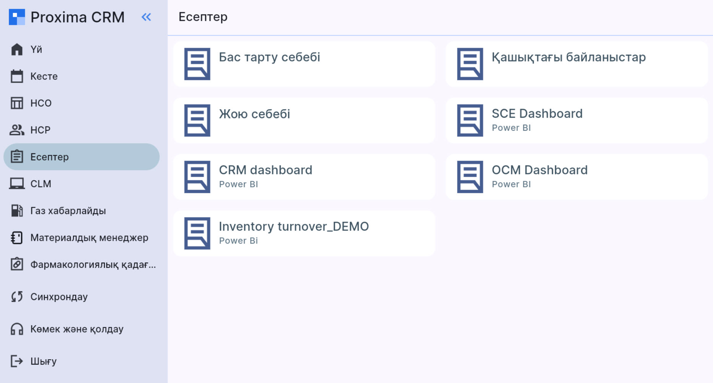Open Газ хабарлайды fuel pump icon
The image size is (713, 383).
(x=17, y=211)
